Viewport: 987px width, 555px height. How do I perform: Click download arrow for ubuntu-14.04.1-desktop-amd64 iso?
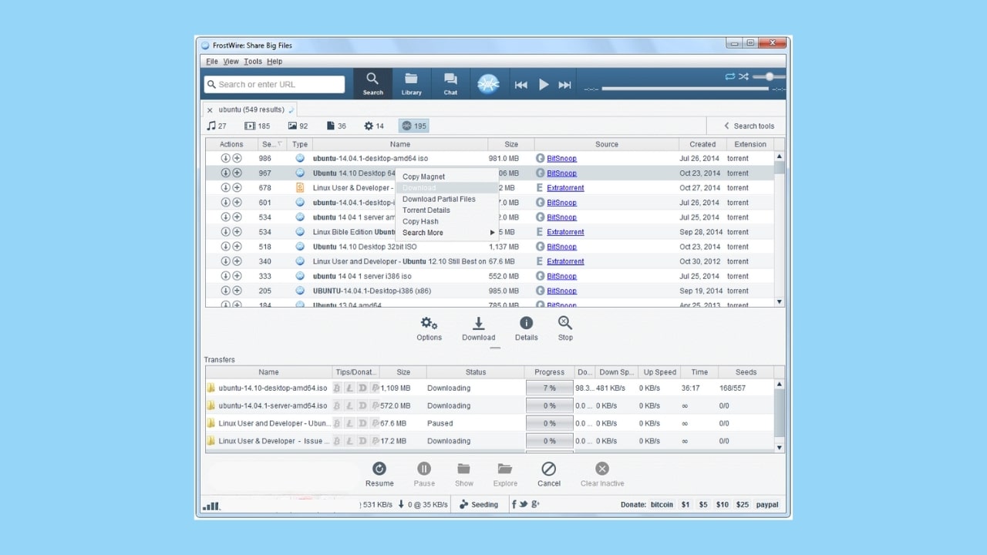225,158
